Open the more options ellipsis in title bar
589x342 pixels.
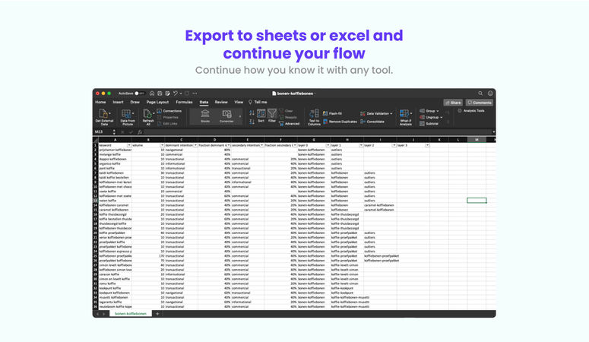[195, 93]
